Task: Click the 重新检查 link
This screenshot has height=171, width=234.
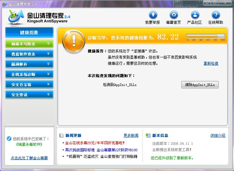Action: click(211, 63)
